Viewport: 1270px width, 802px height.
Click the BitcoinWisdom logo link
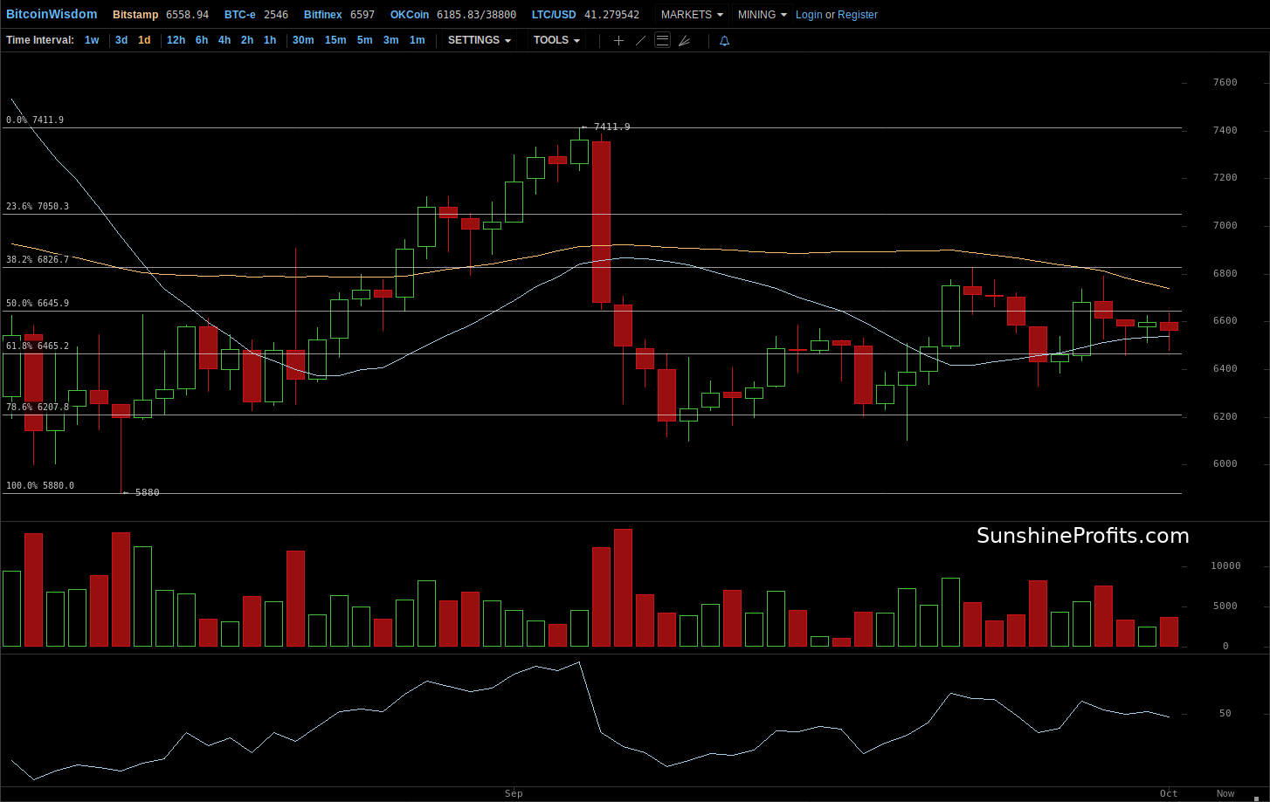click(52, 15)
